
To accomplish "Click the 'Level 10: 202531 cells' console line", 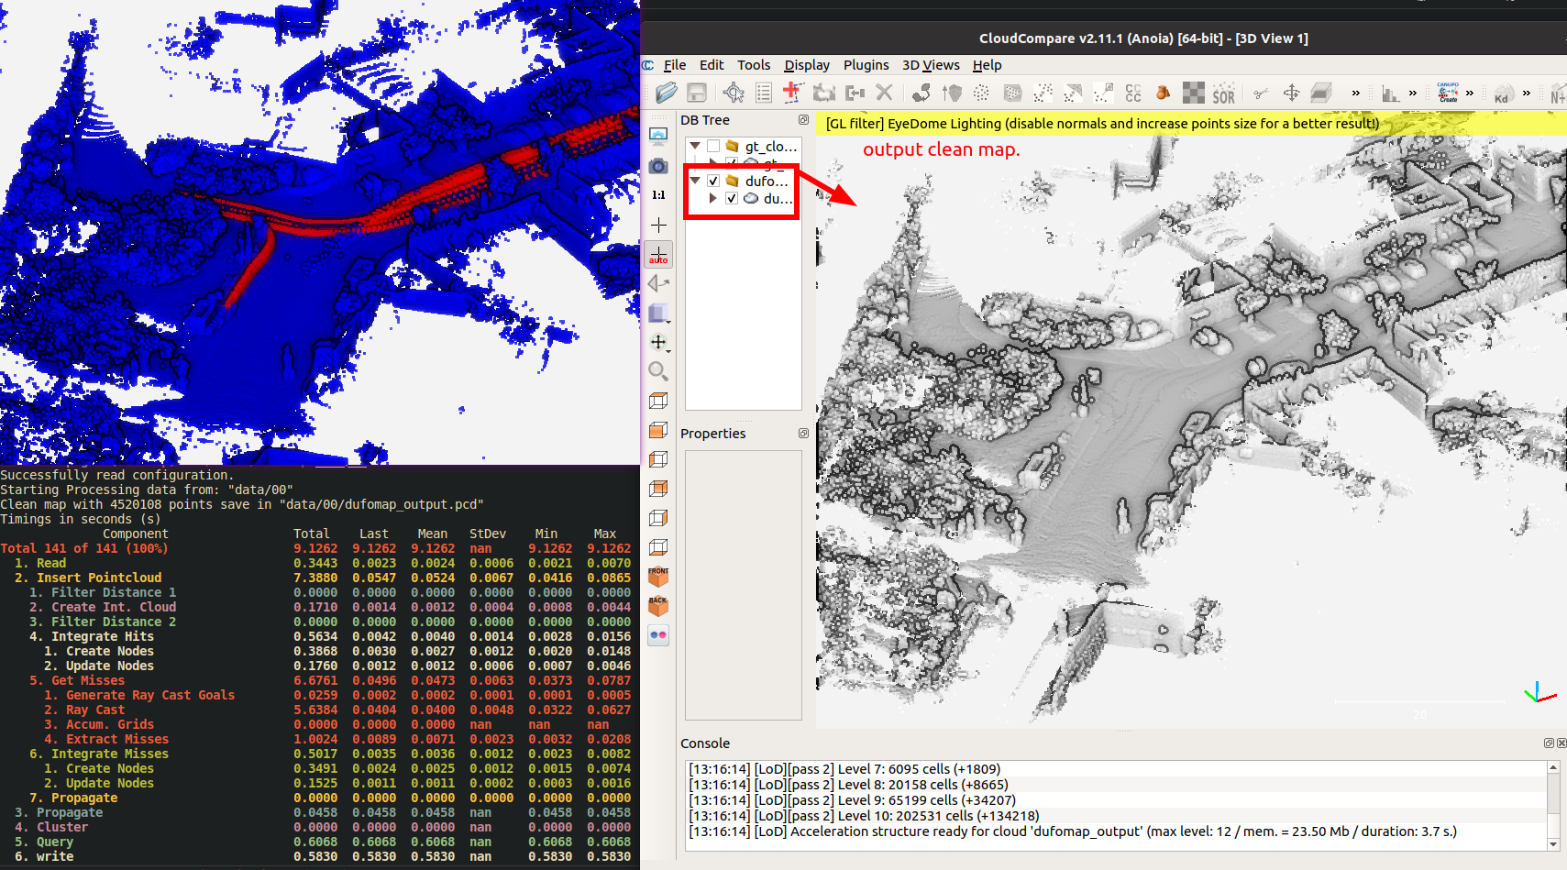I will (x=864, y=816).
